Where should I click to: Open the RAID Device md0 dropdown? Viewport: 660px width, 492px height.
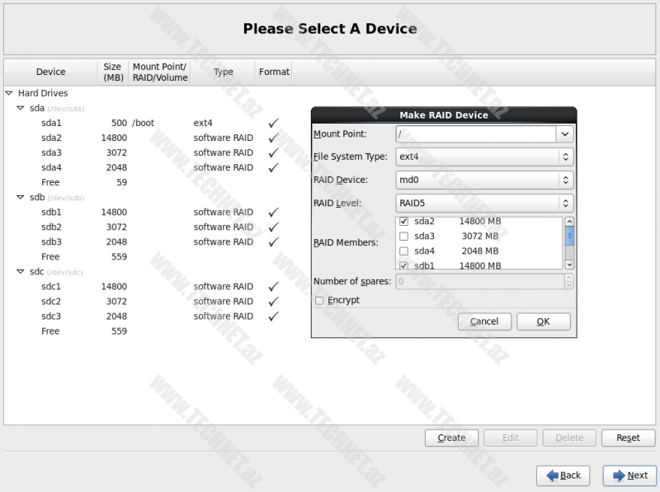tap(484, 180)
